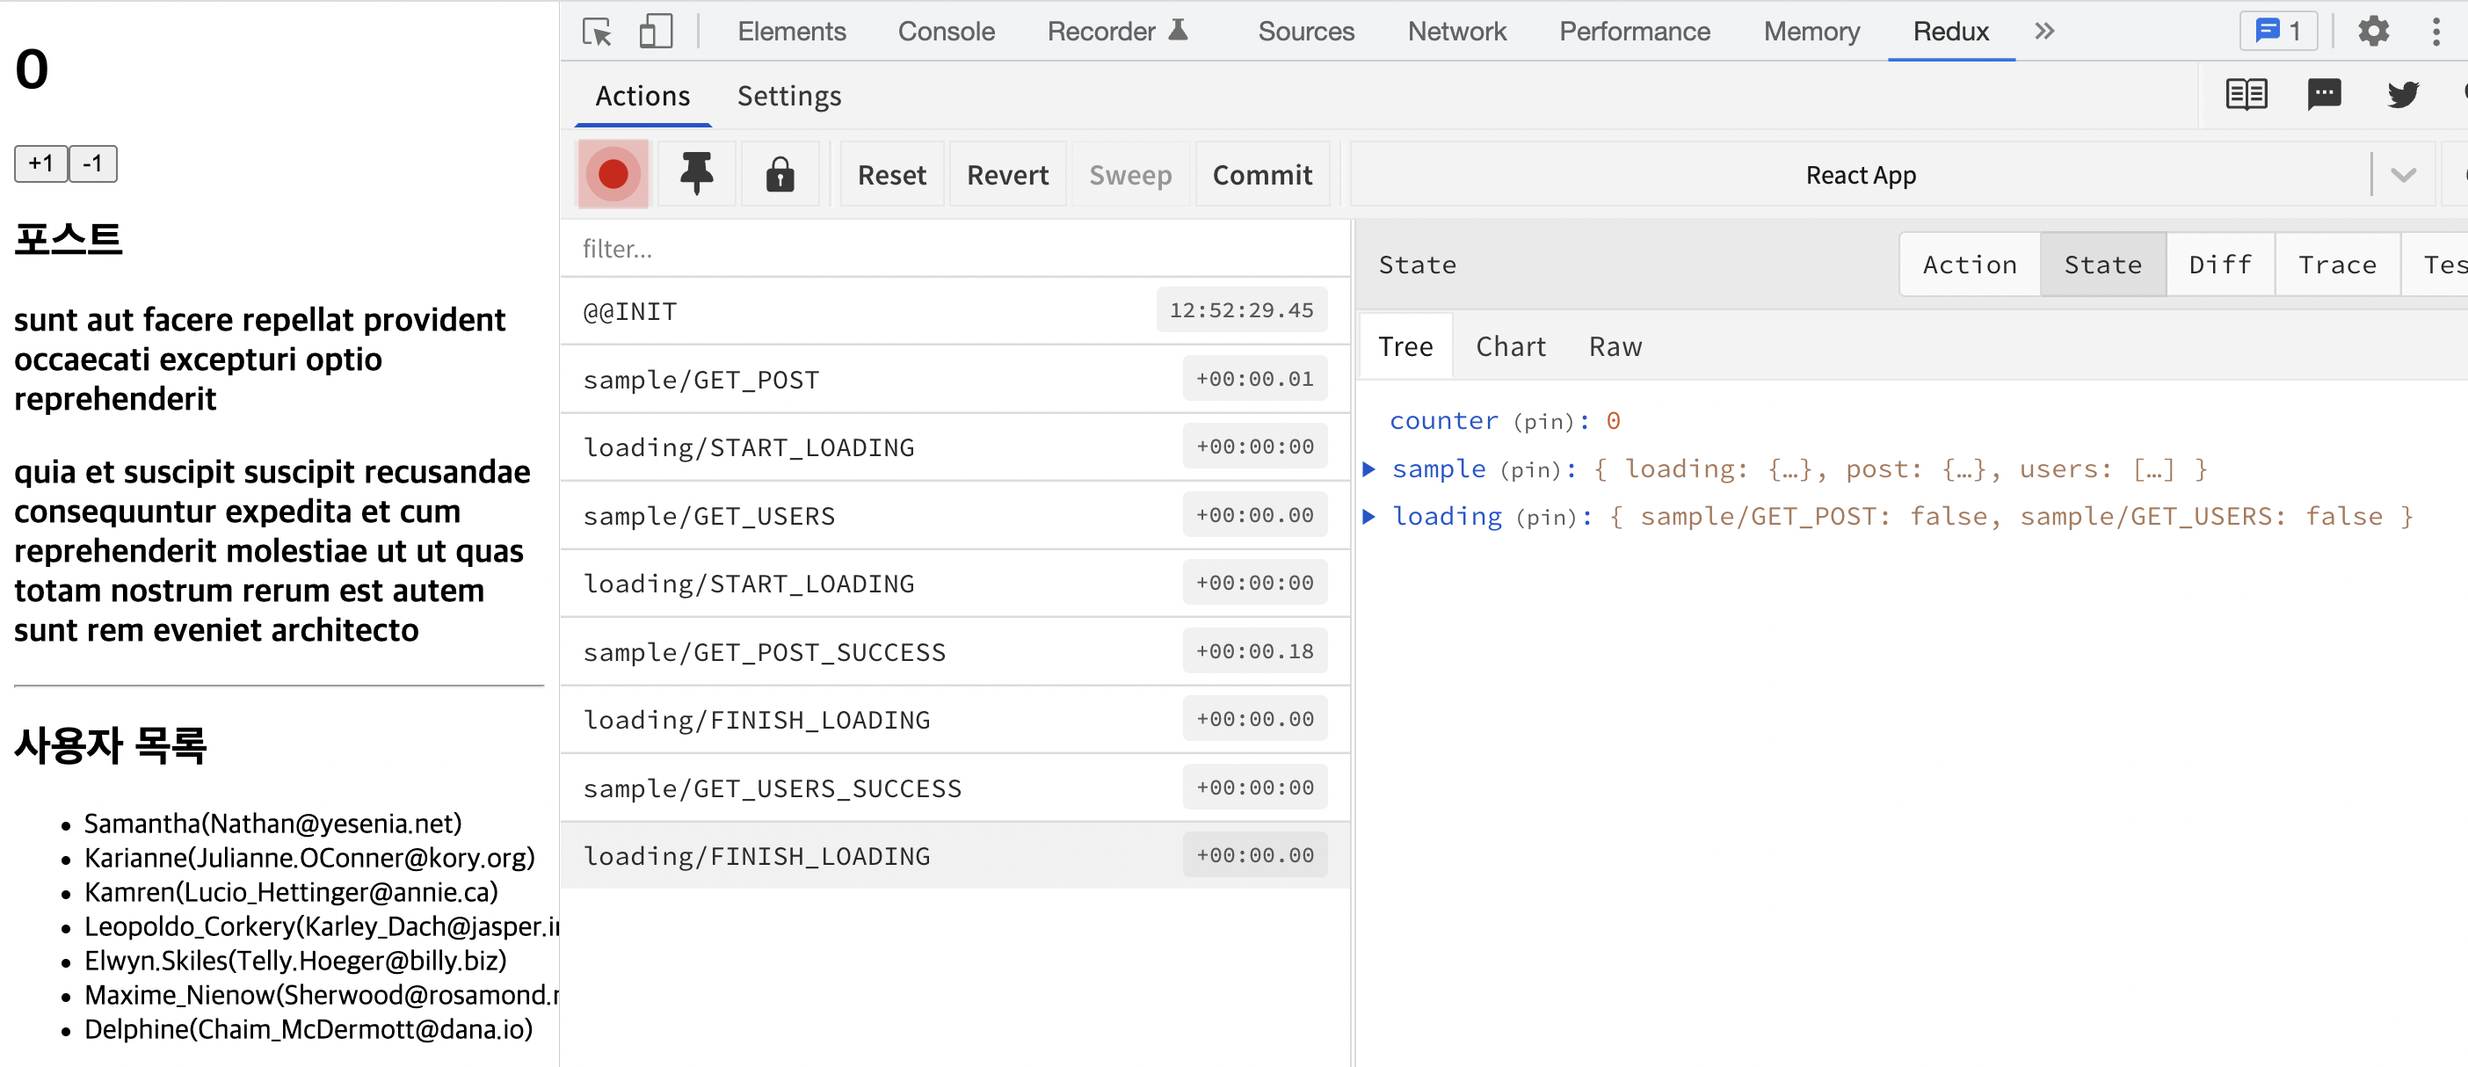The image size is (2468, 1067).
Task: Focus the action filter input
Action: pos(955,249)
